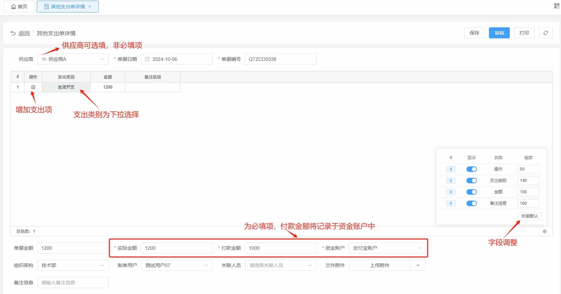Click the width field for 支出类别 column
Viewport: 561px width, 294px height.
[x=528, y=181]
